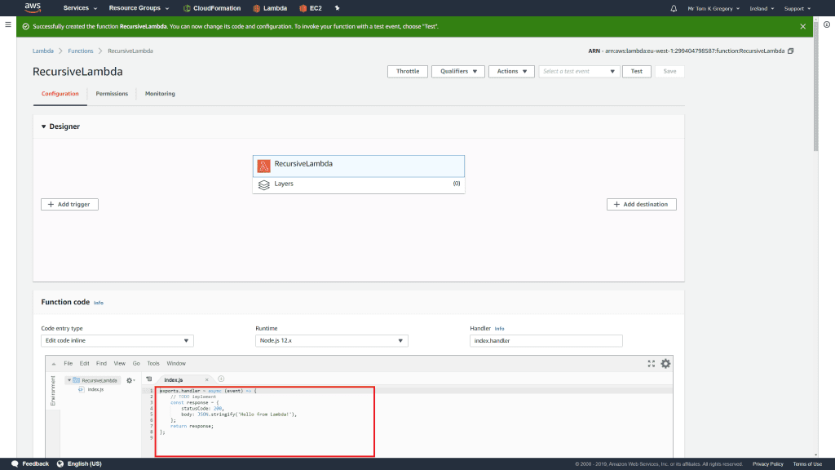
Task: Click the Add destination button
Action: click(641, 204)
